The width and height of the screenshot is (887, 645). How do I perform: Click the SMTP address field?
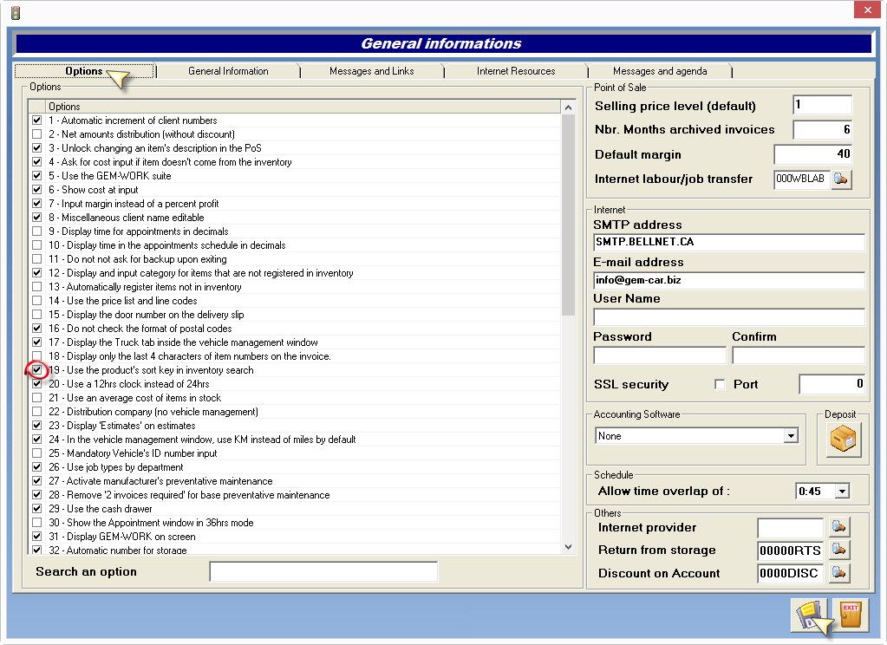(729, 242)
